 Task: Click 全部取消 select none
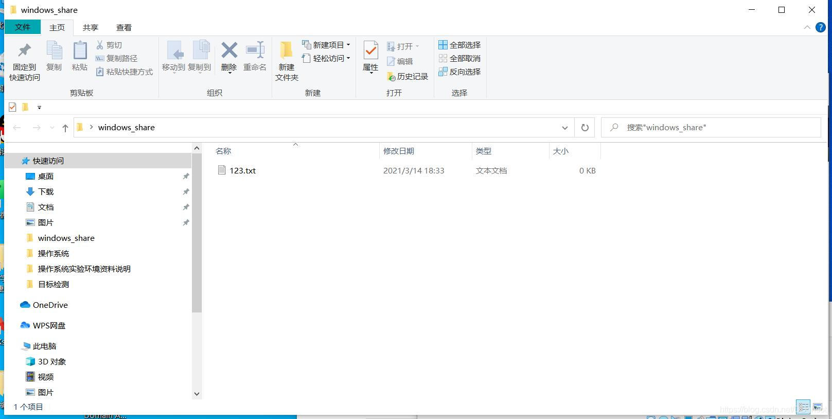click(x=459, y=59)
